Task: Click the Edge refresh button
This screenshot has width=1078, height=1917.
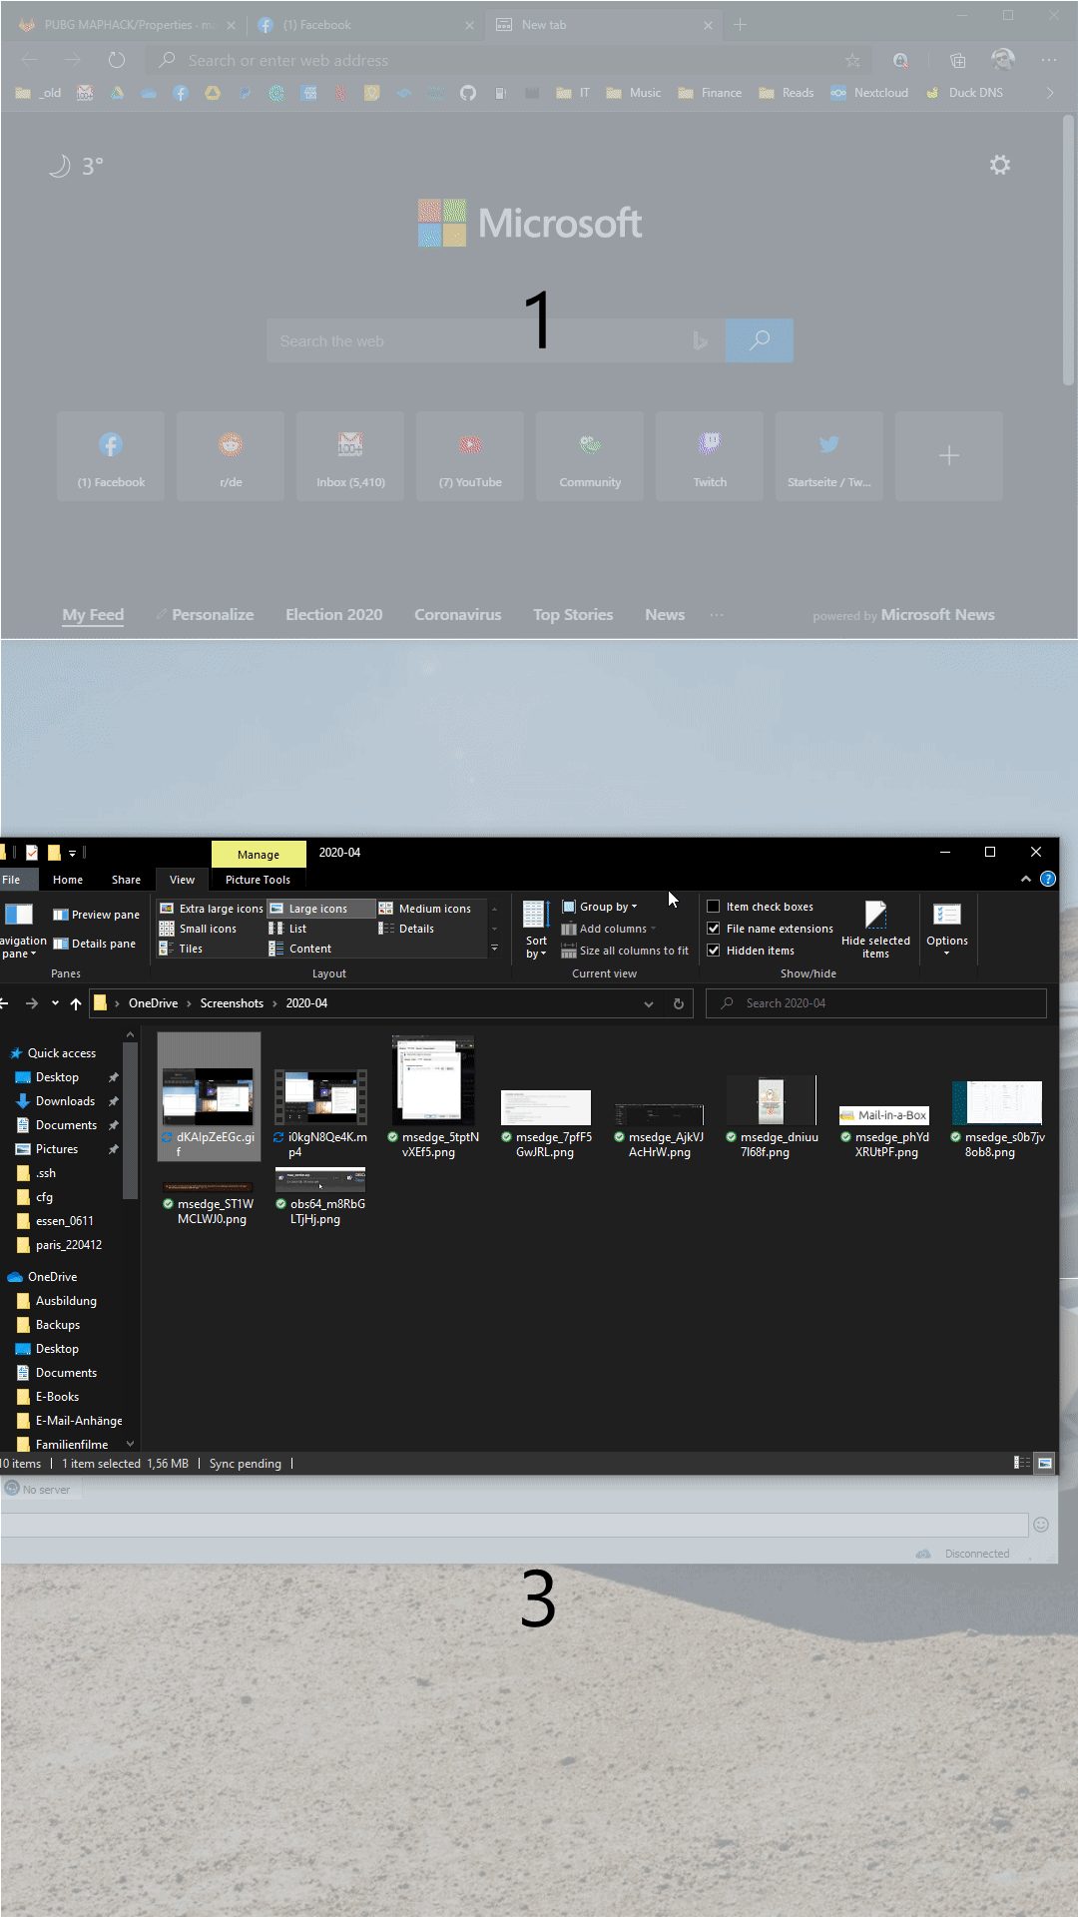Action: coord(117,60)
